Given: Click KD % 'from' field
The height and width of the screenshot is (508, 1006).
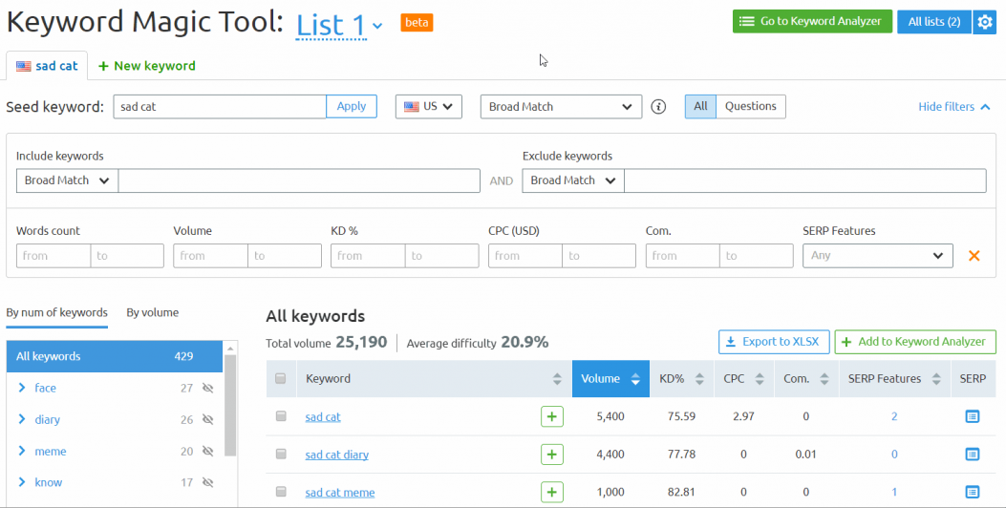Looking at the screenshot, I should 368,255.
